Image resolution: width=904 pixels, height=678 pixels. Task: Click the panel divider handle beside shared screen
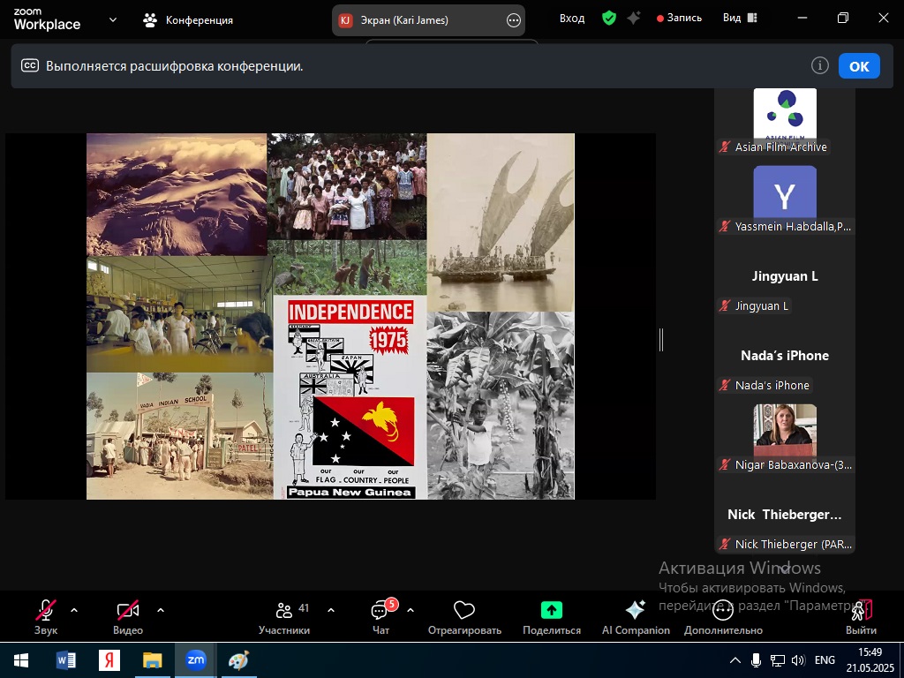tap(661, 340)
